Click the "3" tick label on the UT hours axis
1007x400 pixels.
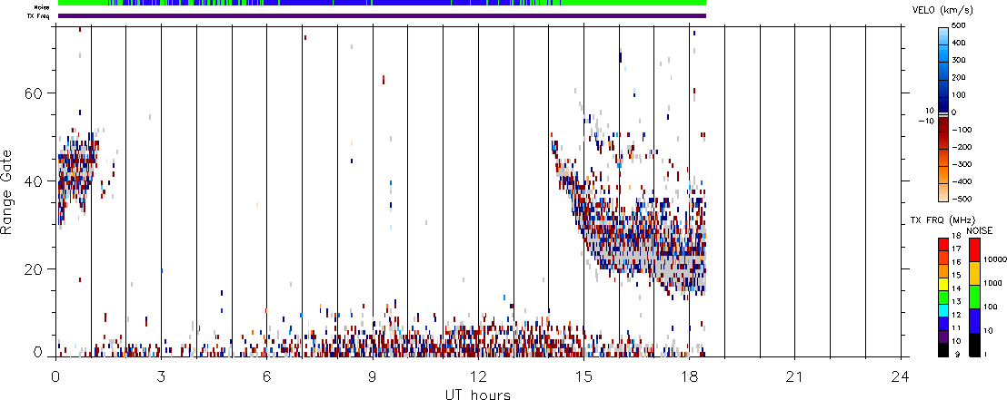[x=161, y=376]
